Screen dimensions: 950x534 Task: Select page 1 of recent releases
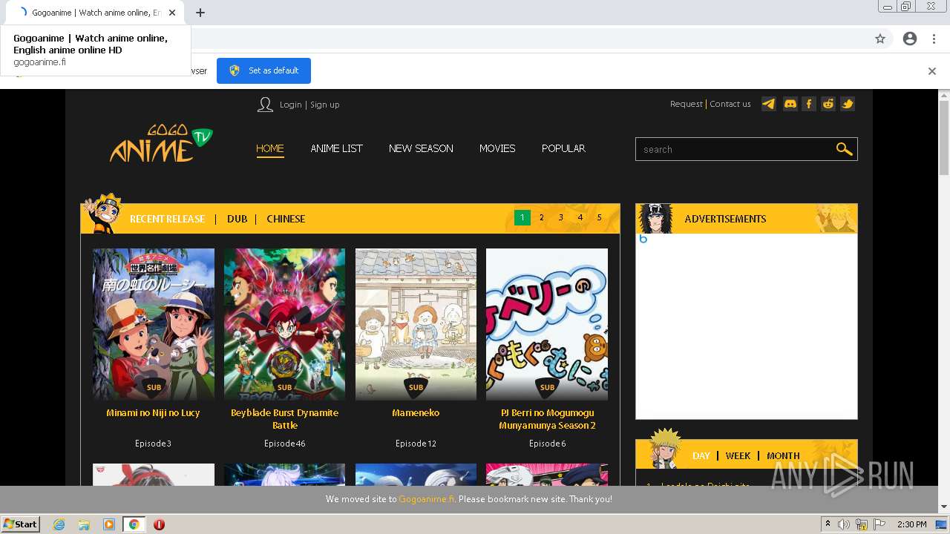(522, 218)
